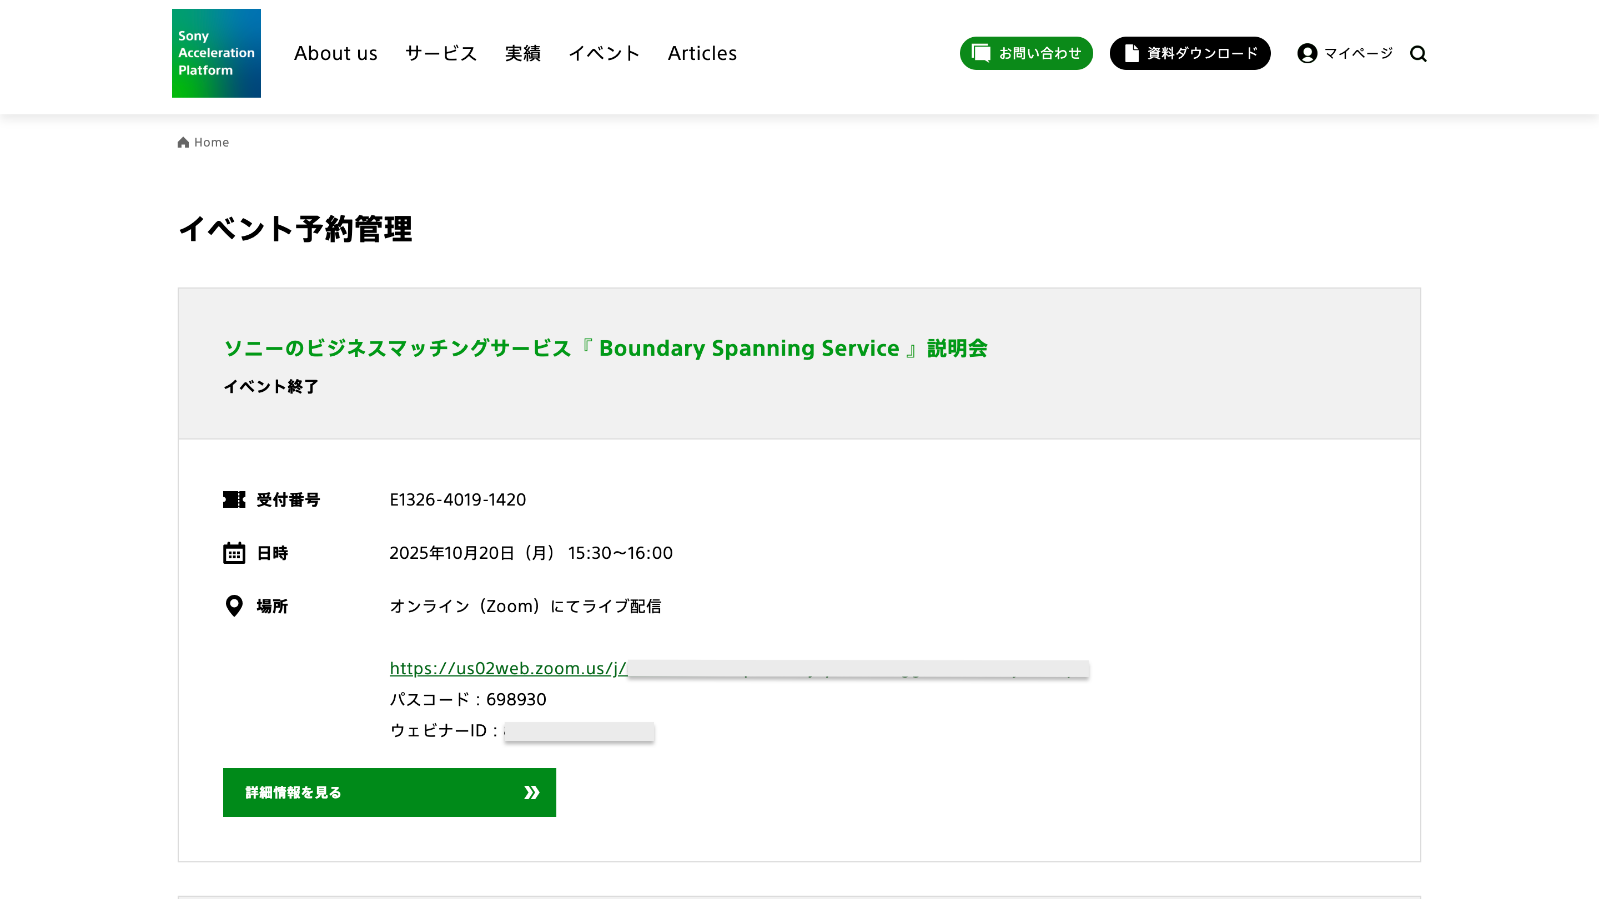Open the 実績 menu item

point(522,53)
